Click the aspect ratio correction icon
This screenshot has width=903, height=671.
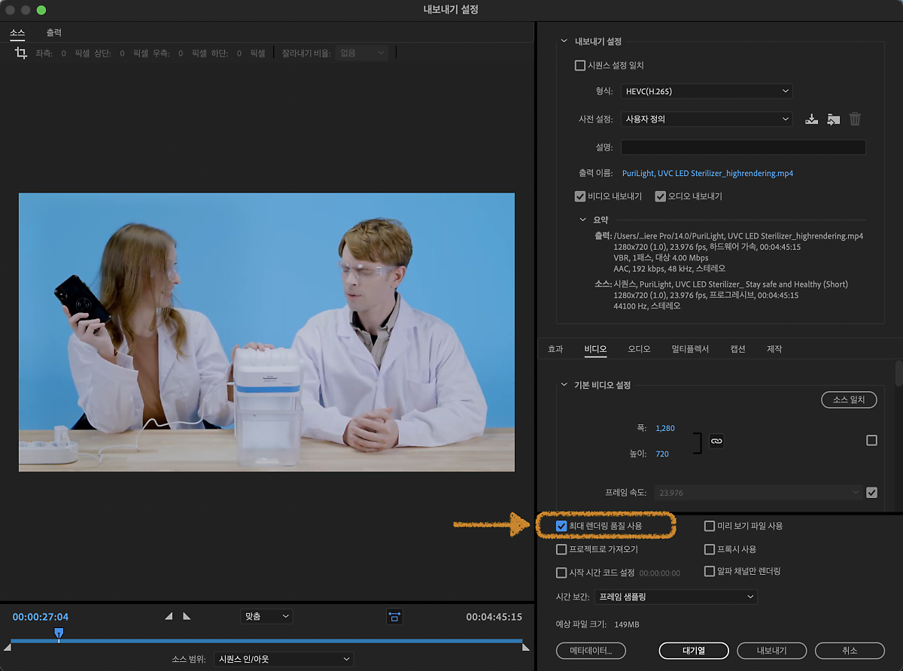[395, 616]
